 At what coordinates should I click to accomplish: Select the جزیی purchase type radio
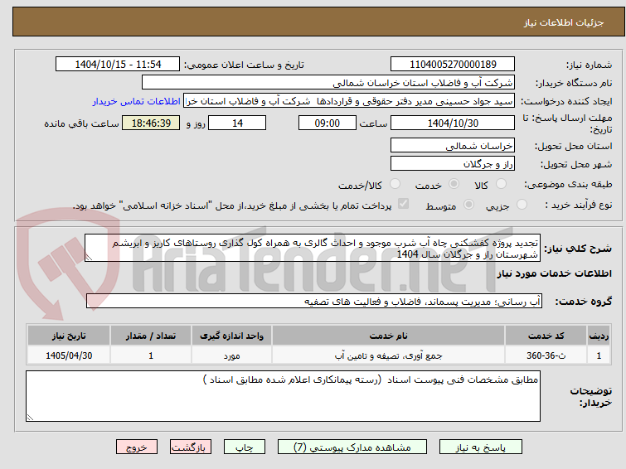point(522,205)
